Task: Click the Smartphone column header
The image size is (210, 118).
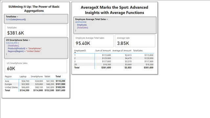Action: [x=37, y=76]
